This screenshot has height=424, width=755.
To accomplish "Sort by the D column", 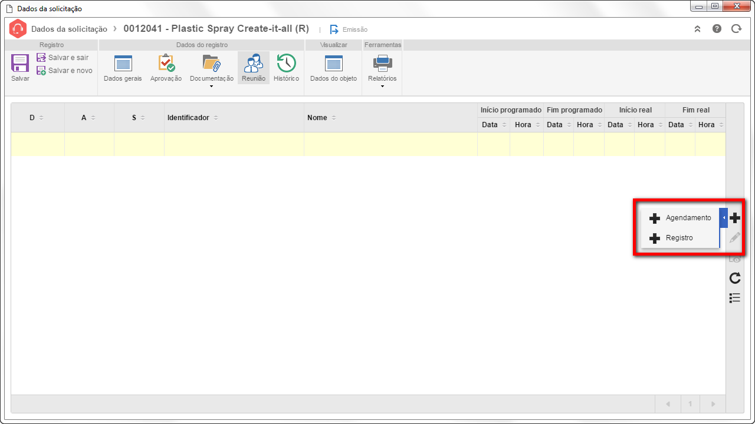I will [x=37, y=118].
